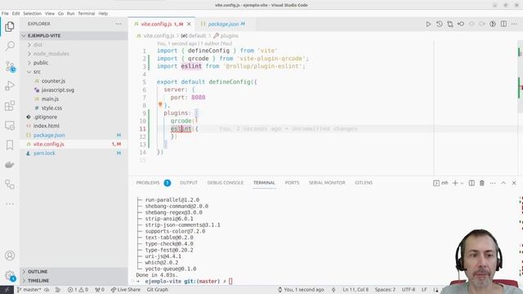523x294 pixels.
Task: Expand the TIMELINE section
Action: coord(74,281)
